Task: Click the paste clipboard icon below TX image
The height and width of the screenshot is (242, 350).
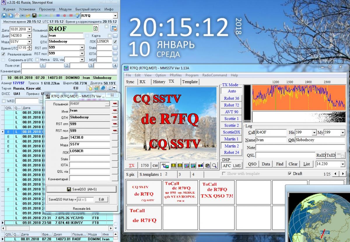Action: point(207,166)
